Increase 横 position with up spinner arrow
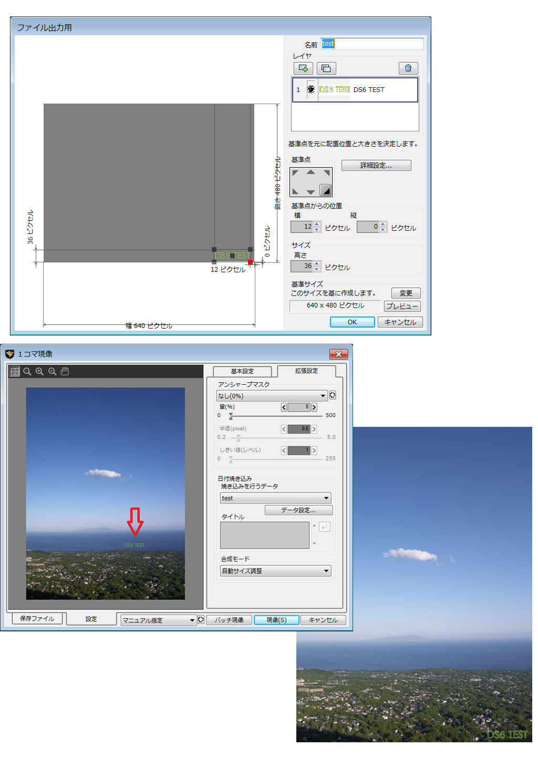Image resolution: width=538 pixels, height=757 pixels. click(317, 224)
